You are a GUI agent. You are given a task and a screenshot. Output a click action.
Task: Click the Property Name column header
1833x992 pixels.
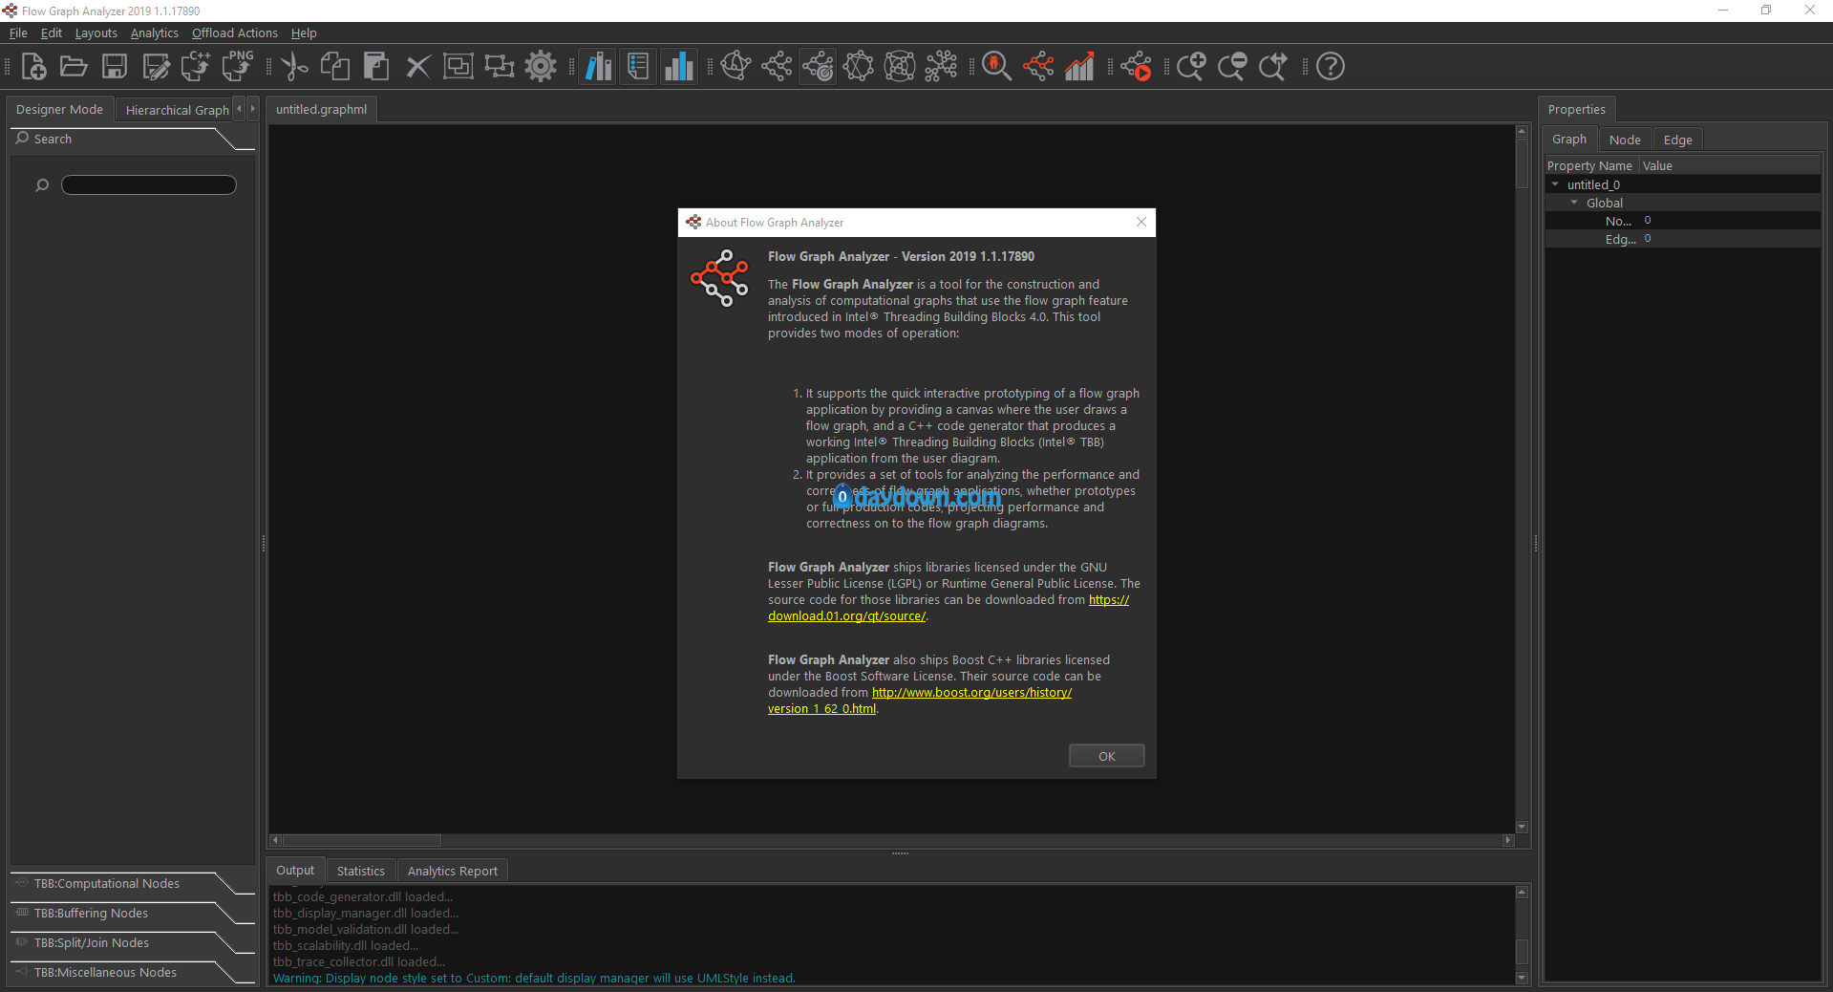click(1591, 165)
